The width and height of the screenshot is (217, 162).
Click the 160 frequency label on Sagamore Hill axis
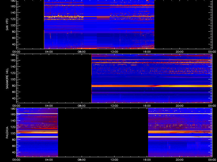coord(13,60)
